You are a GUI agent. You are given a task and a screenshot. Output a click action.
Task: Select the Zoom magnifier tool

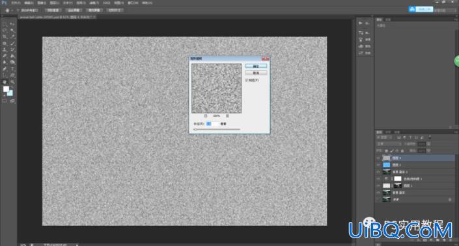tap(12, 82)
